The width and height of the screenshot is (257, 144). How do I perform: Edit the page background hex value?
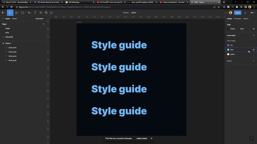coord(233,29)
